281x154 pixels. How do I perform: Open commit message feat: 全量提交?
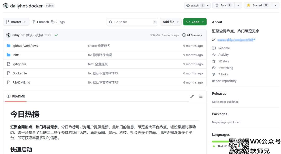point(98,64)
